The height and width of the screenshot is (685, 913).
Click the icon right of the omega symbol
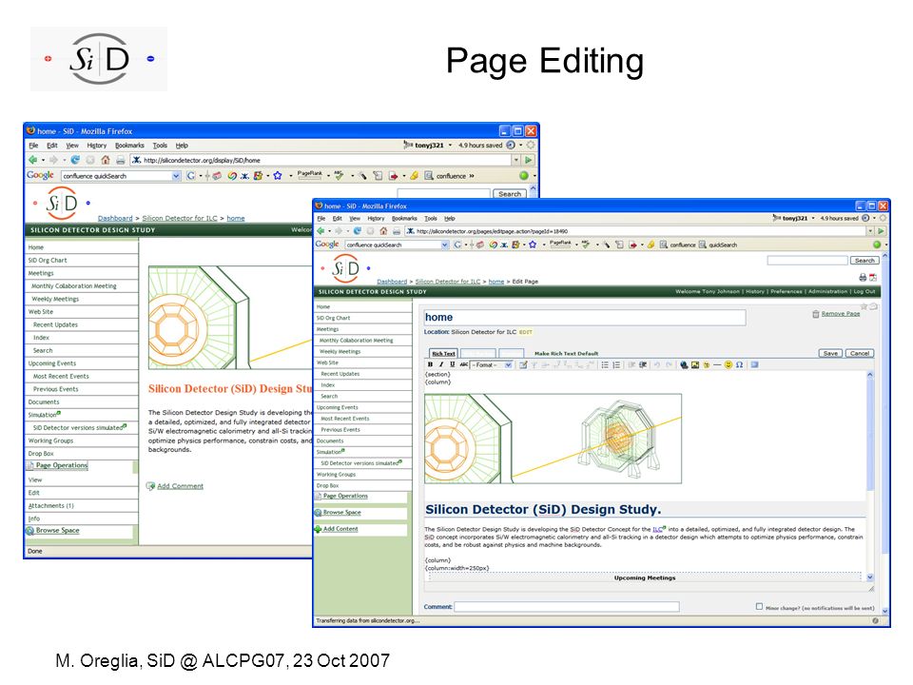754,364
